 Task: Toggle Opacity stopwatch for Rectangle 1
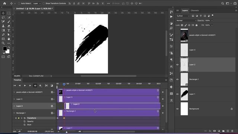(x=25, y=121)
